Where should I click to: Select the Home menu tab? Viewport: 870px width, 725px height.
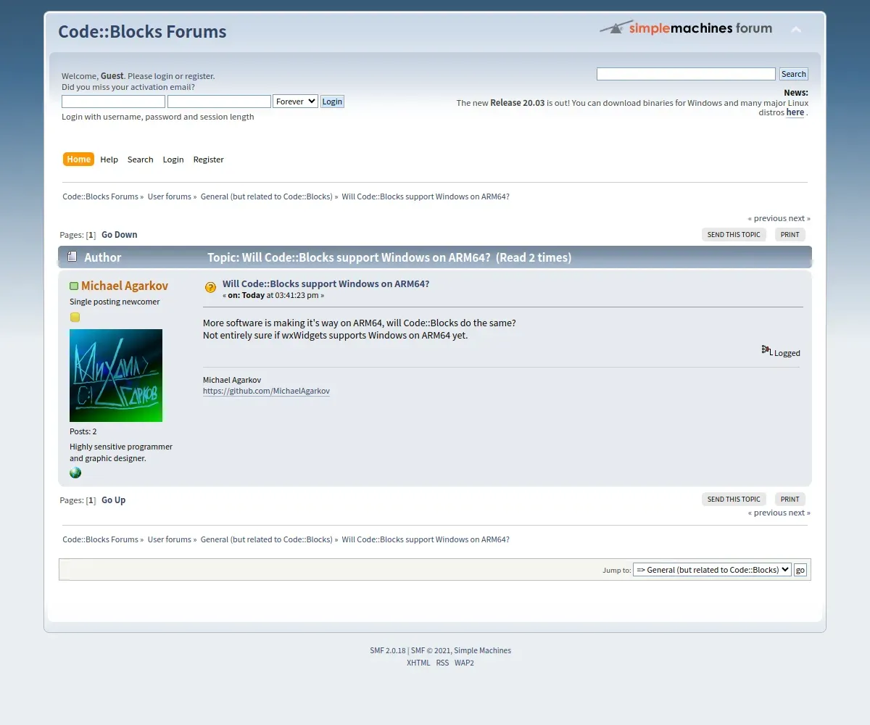tap(78, 159)
